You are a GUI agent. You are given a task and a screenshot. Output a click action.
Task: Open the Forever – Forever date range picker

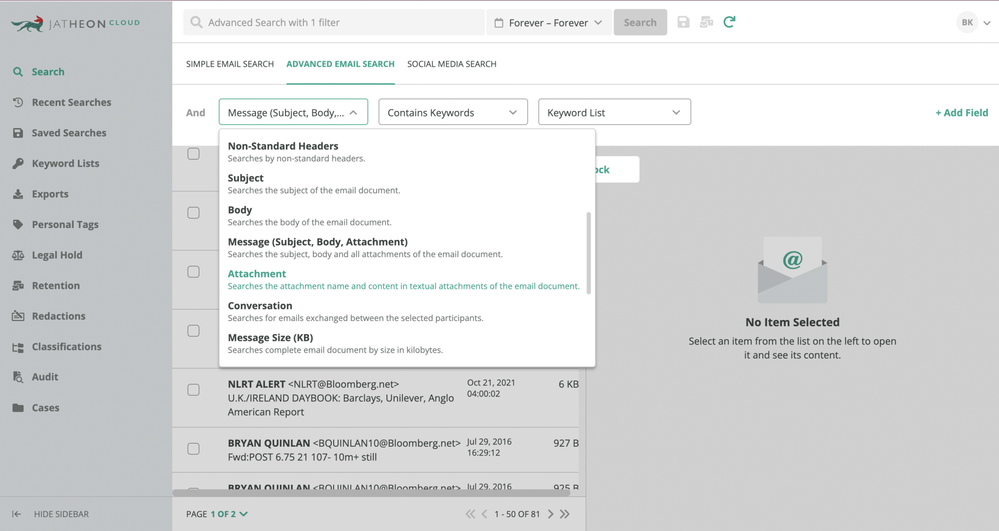pyautogui.click(x=548, y=22)
